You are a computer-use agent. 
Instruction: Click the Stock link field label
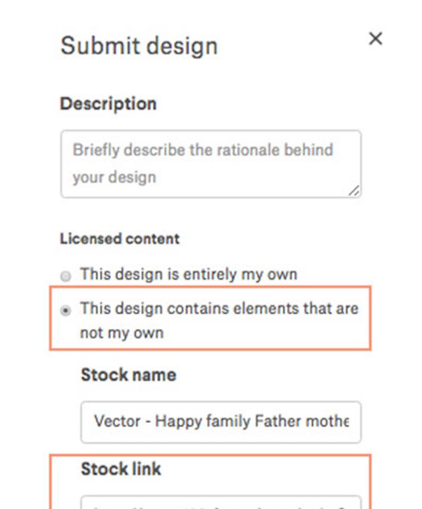pos(121,469)
